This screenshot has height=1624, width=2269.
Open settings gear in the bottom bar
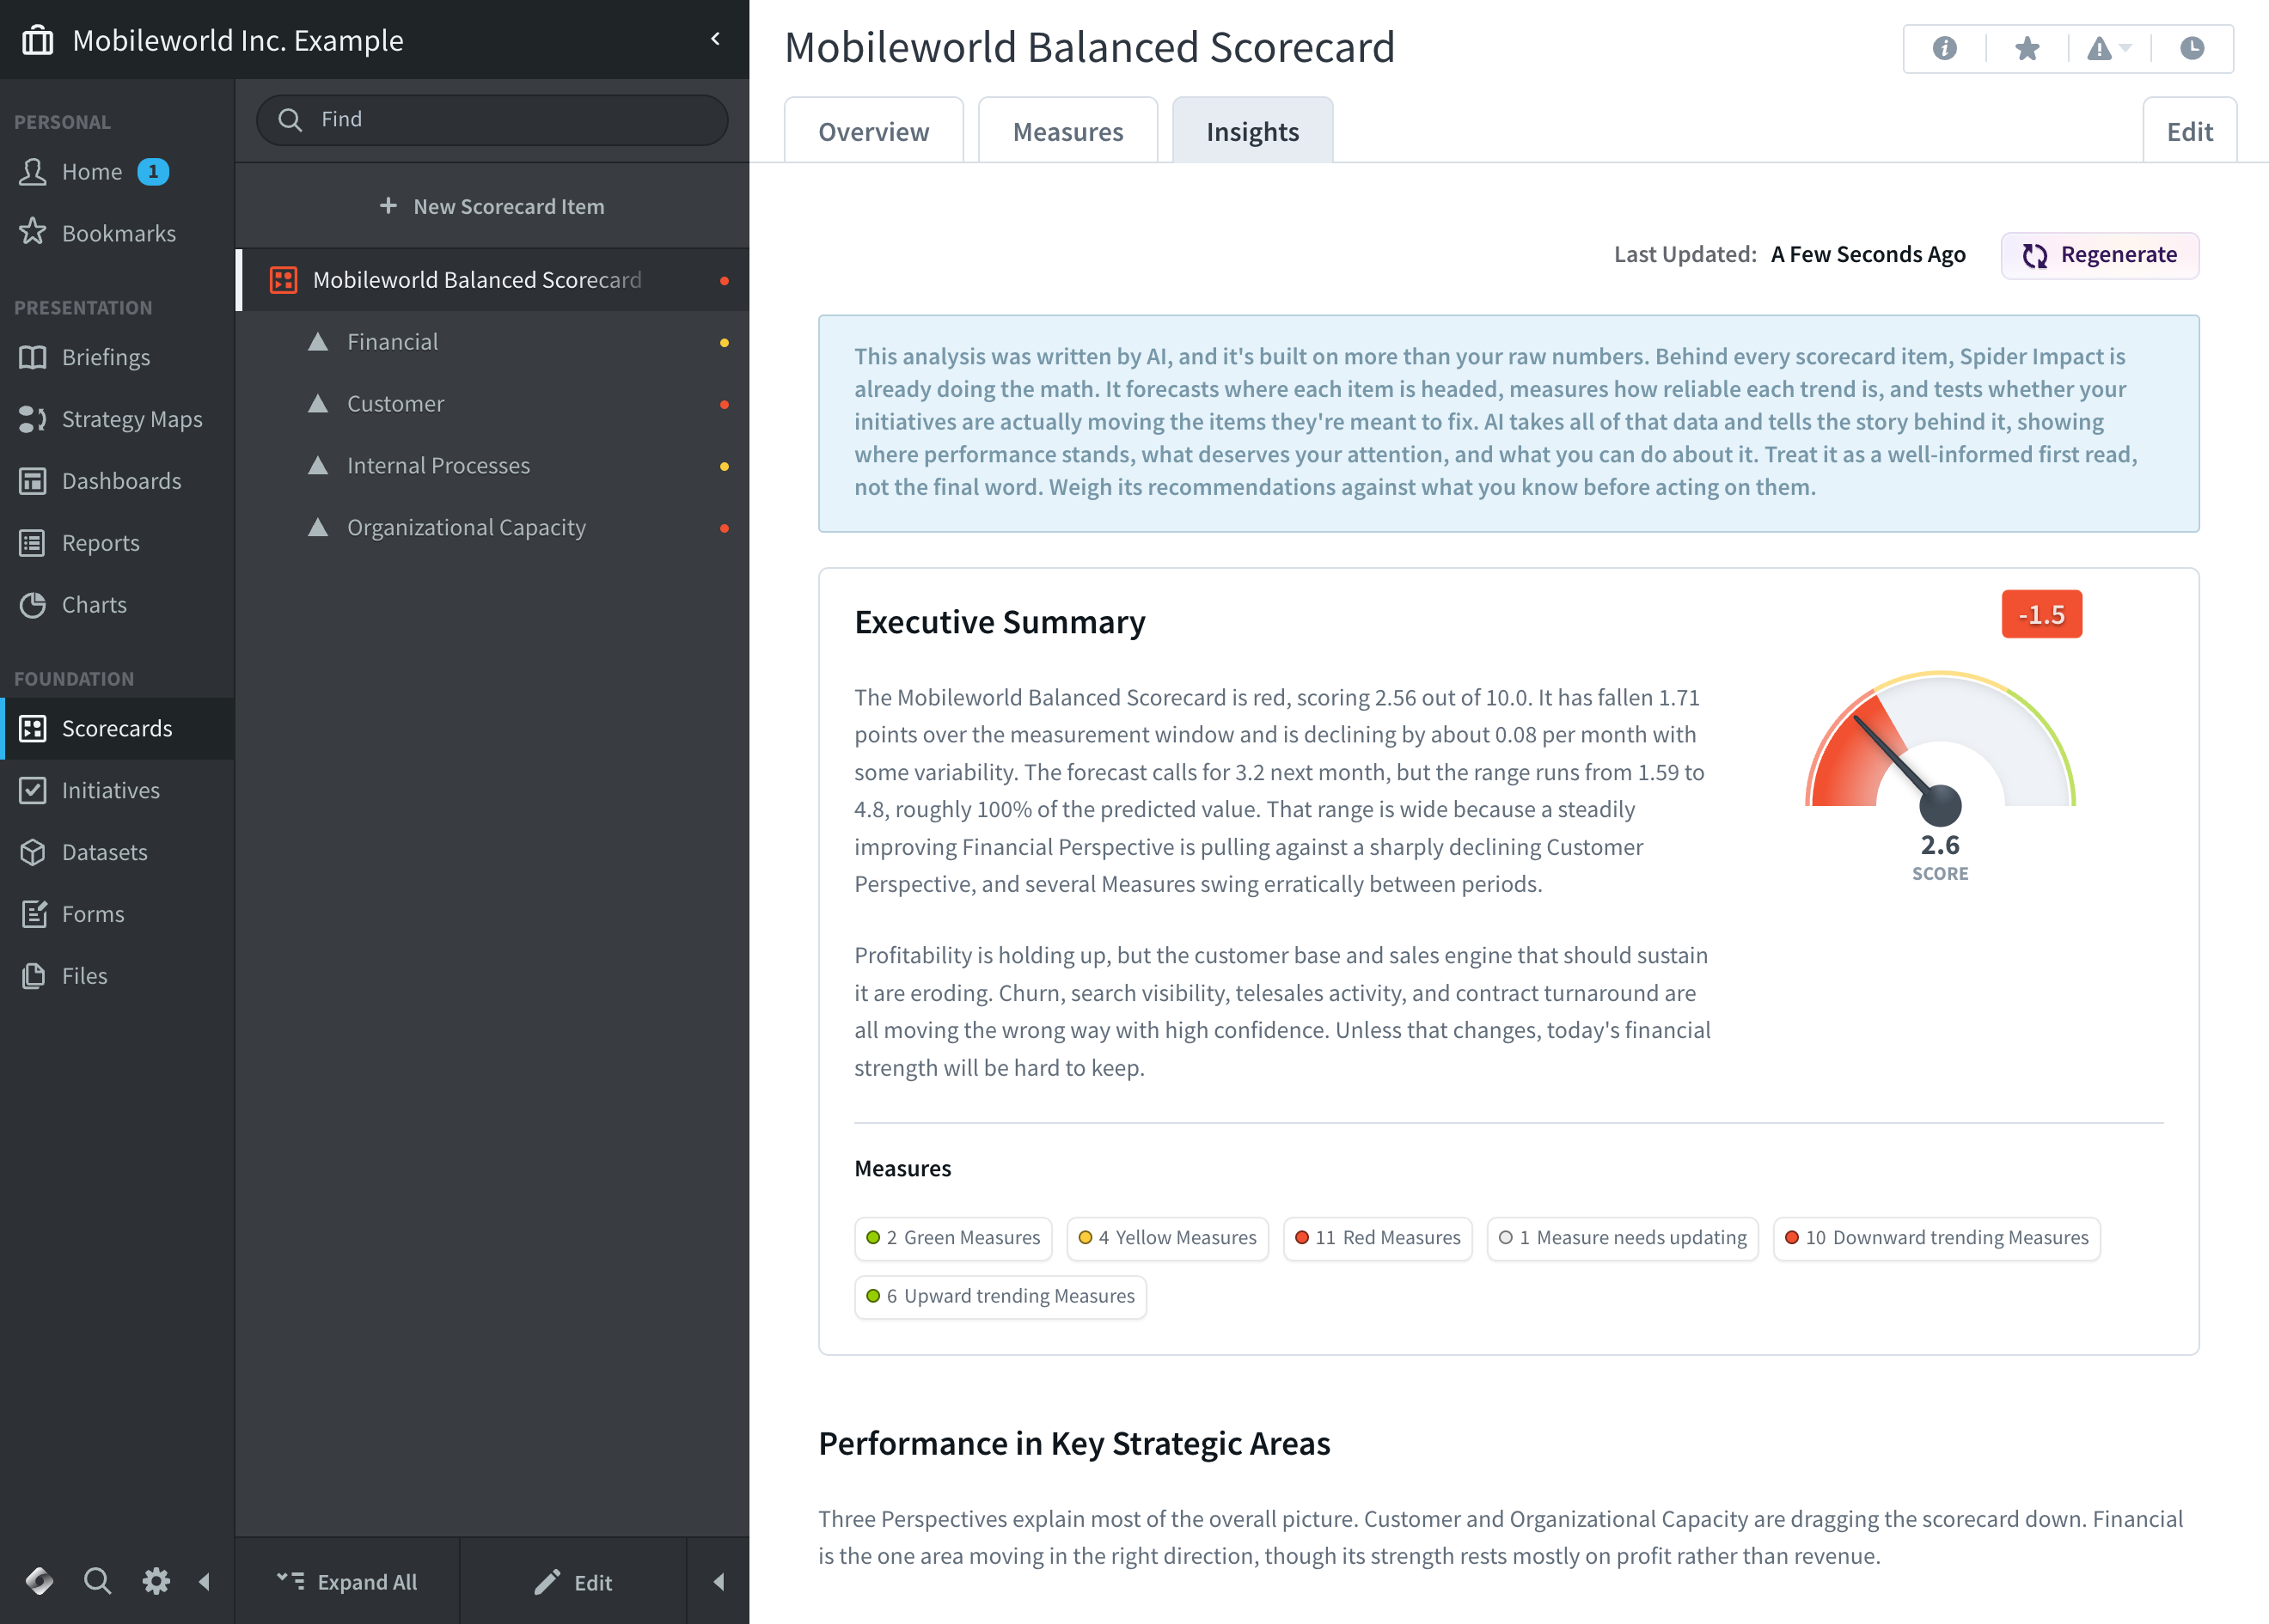coord(156,1581)
